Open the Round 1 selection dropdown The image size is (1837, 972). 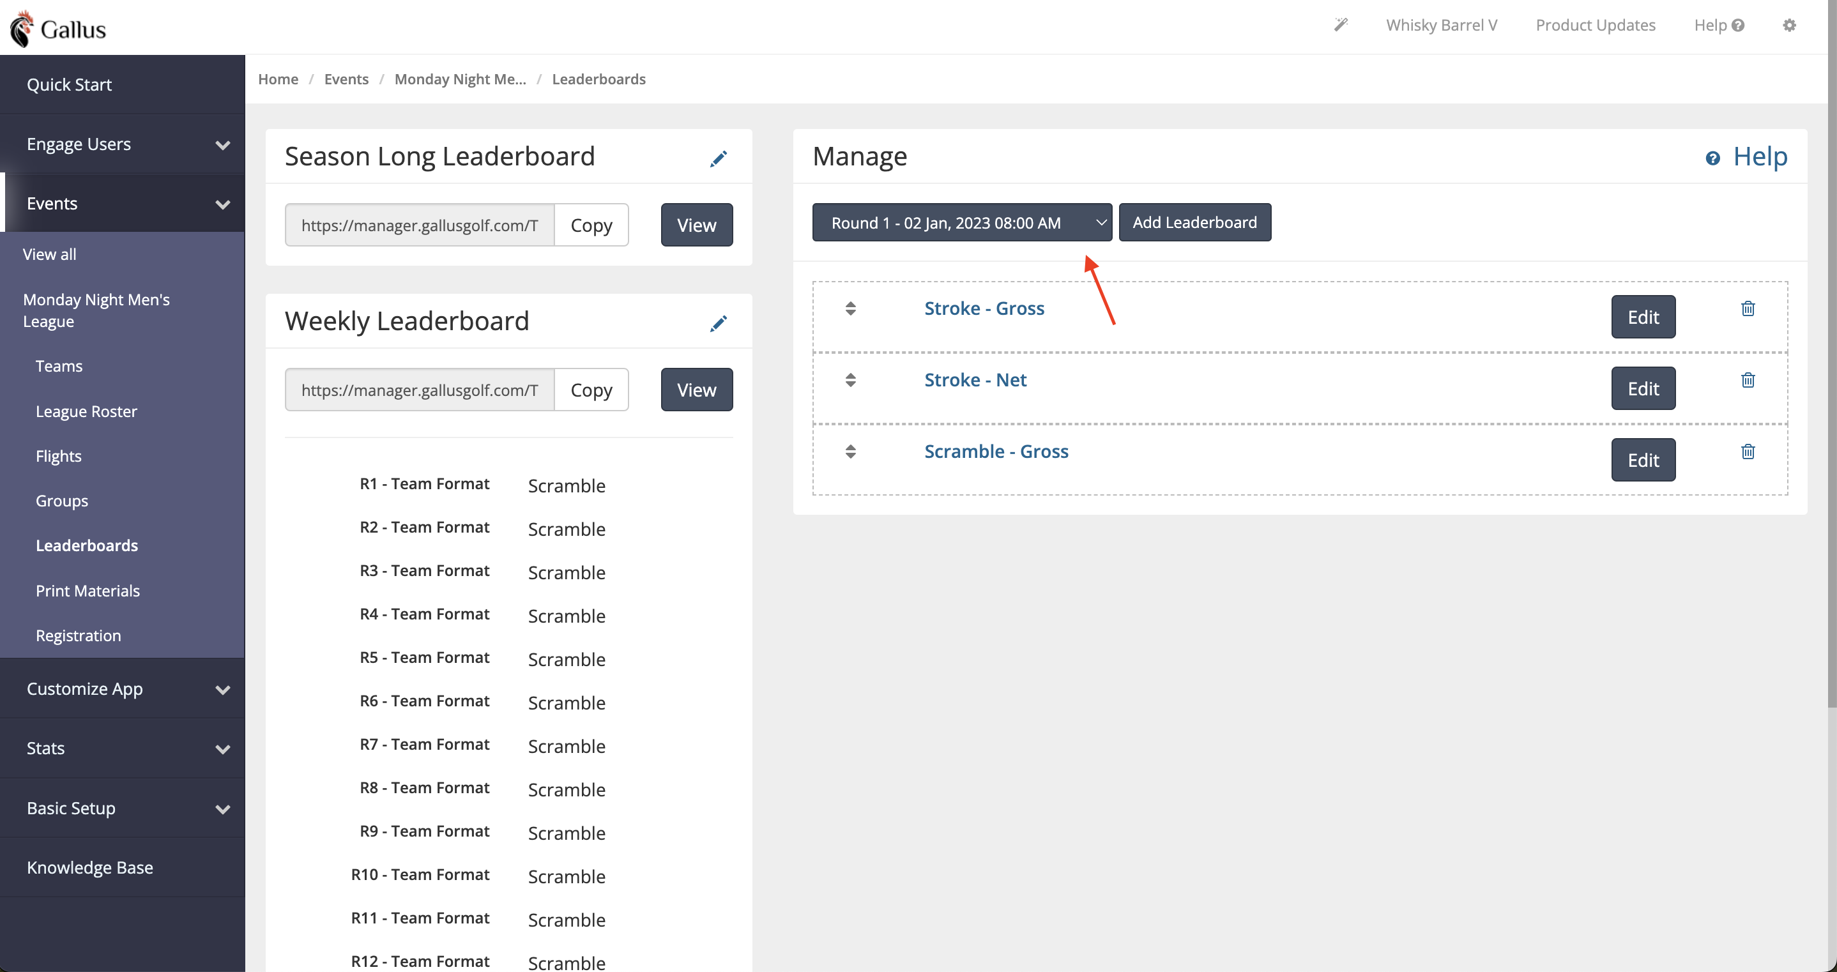coord(962,222)
